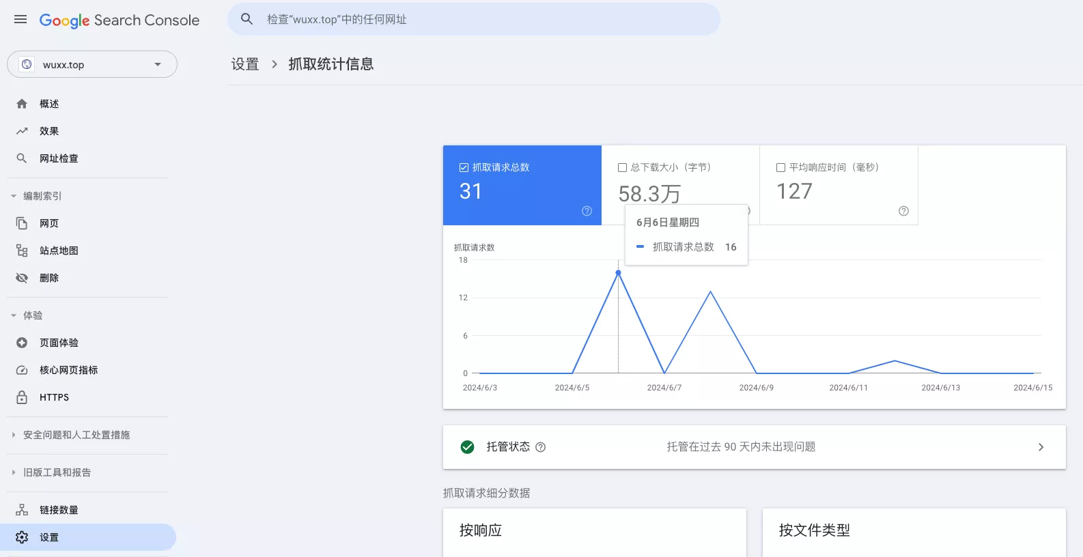Image resolution: width=1083 pixels, height=557 pixels.
Task: Click the 抓取请求细分数据 heading
Action: click(x=487, y=493)
